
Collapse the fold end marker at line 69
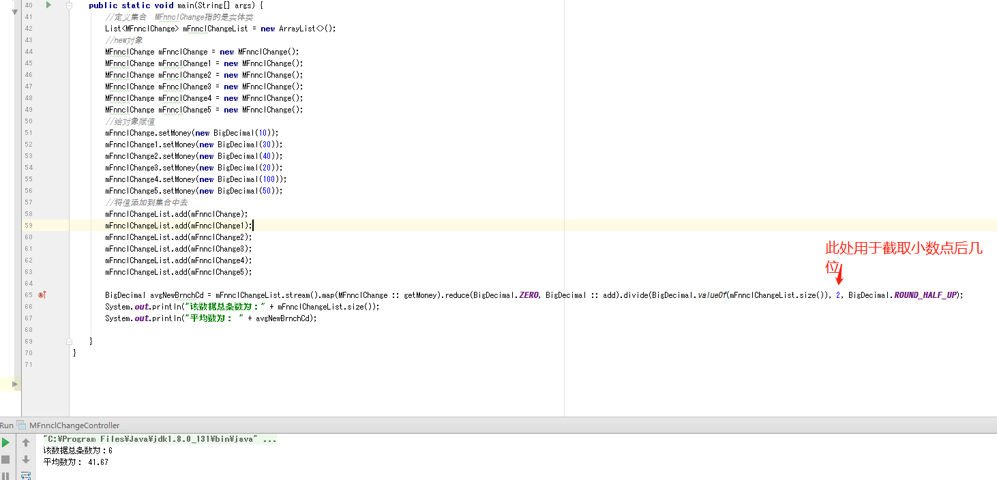coord(70,341)
